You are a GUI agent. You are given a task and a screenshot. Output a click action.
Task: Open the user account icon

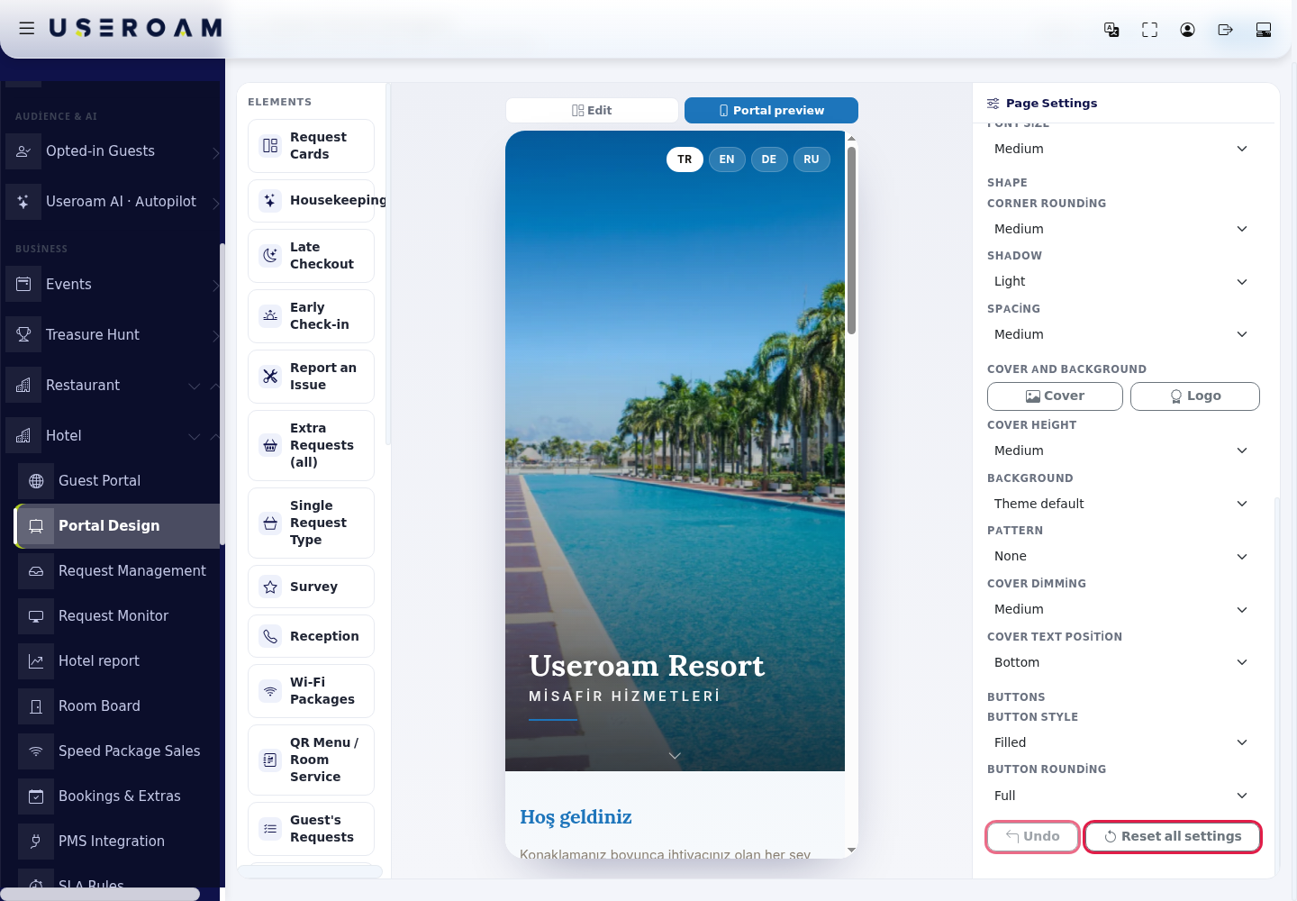coord(1187,30)
